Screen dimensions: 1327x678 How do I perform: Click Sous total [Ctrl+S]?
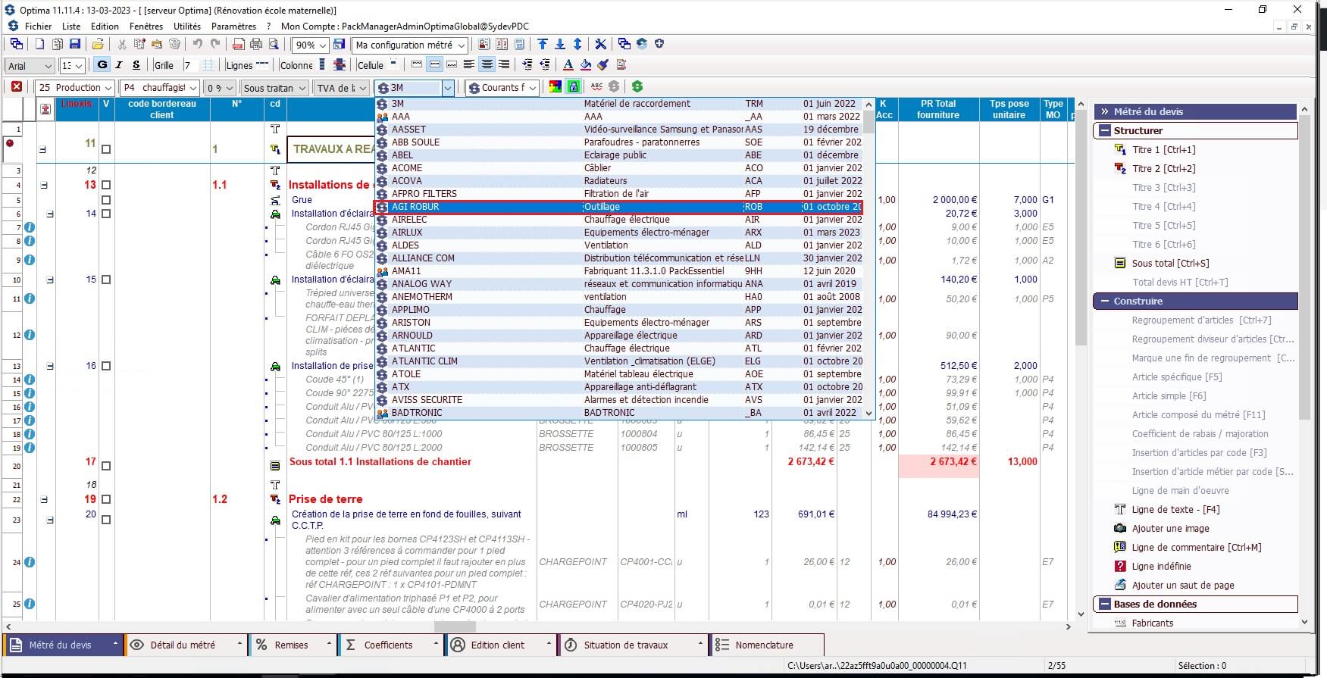pos(1170,263)
